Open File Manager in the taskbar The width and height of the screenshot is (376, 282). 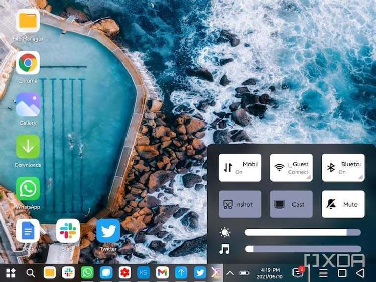(49, 272)
